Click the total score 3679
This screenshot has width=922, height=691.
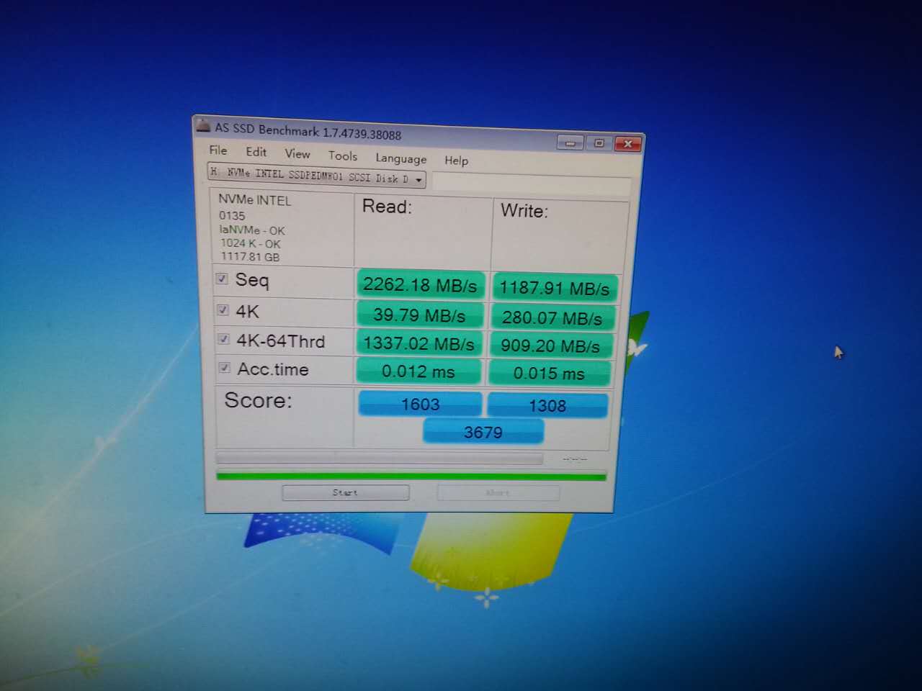pos(483,432)
